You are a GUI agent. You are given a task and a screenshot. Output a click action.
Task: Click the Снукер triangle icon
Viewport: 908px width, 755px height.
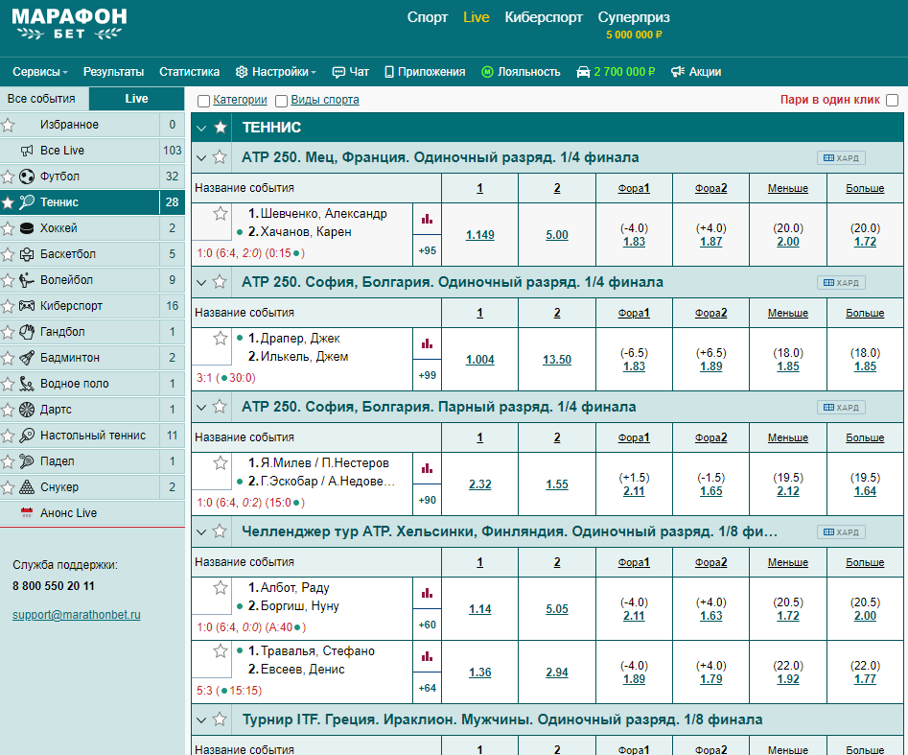click(27, 487)
